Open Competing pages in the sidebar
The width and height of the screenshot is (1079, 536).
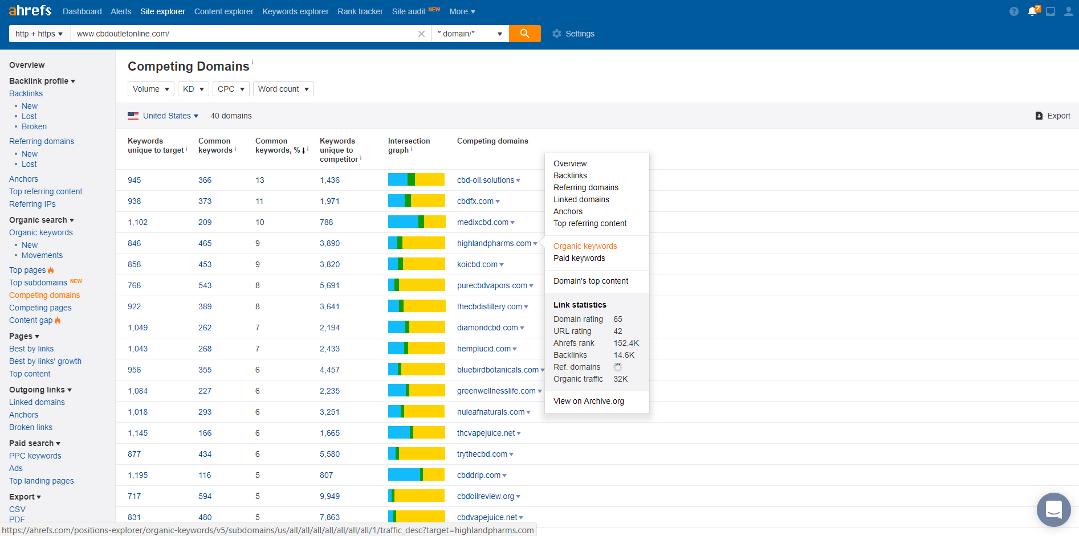40,308
